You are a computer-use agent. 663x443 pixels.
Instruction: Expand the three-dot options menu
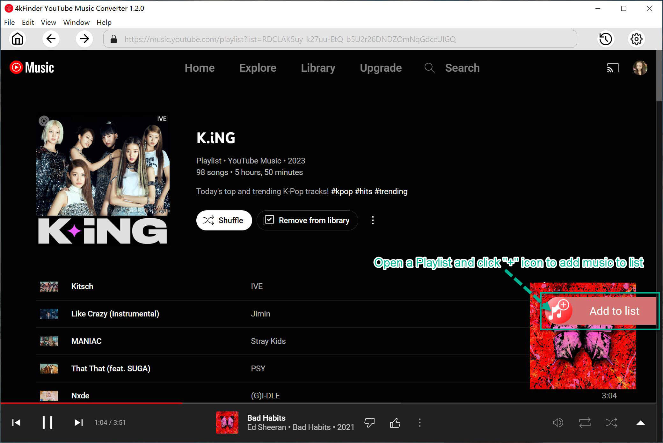[x=373, y=220]
